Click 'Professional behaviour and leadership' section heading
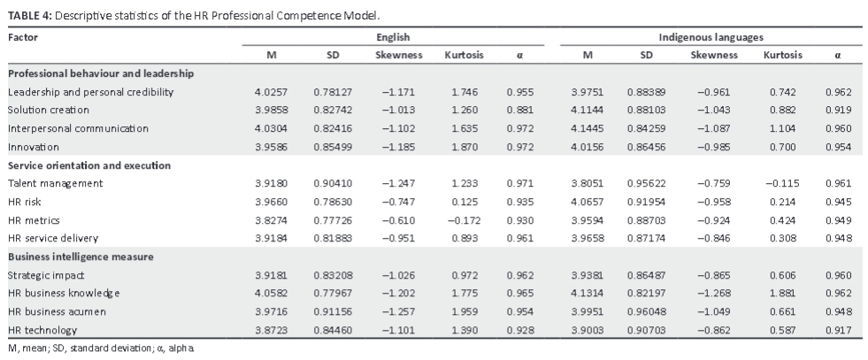Image resolution: width=868 pixels, height=360 pixels. point(100,73)
